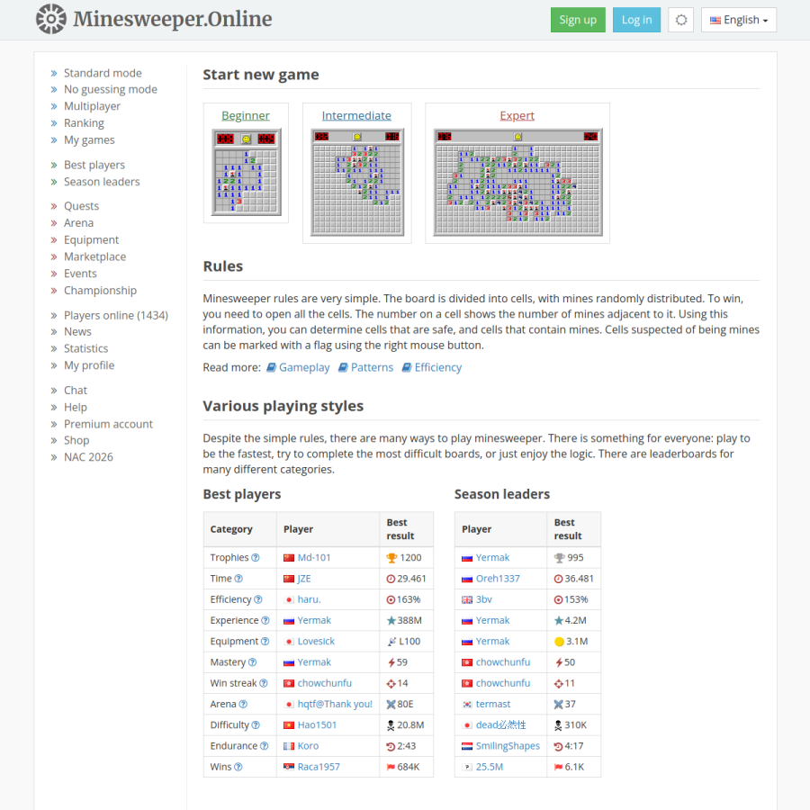
Task: Click the Beginner game link
Action: pos(246,116)
